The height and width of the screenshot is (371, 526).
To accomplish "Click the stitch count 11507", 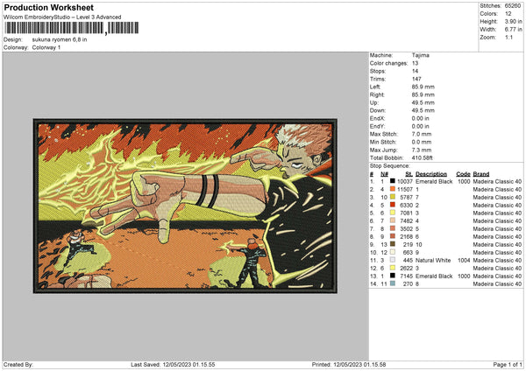I will point(405,189).
